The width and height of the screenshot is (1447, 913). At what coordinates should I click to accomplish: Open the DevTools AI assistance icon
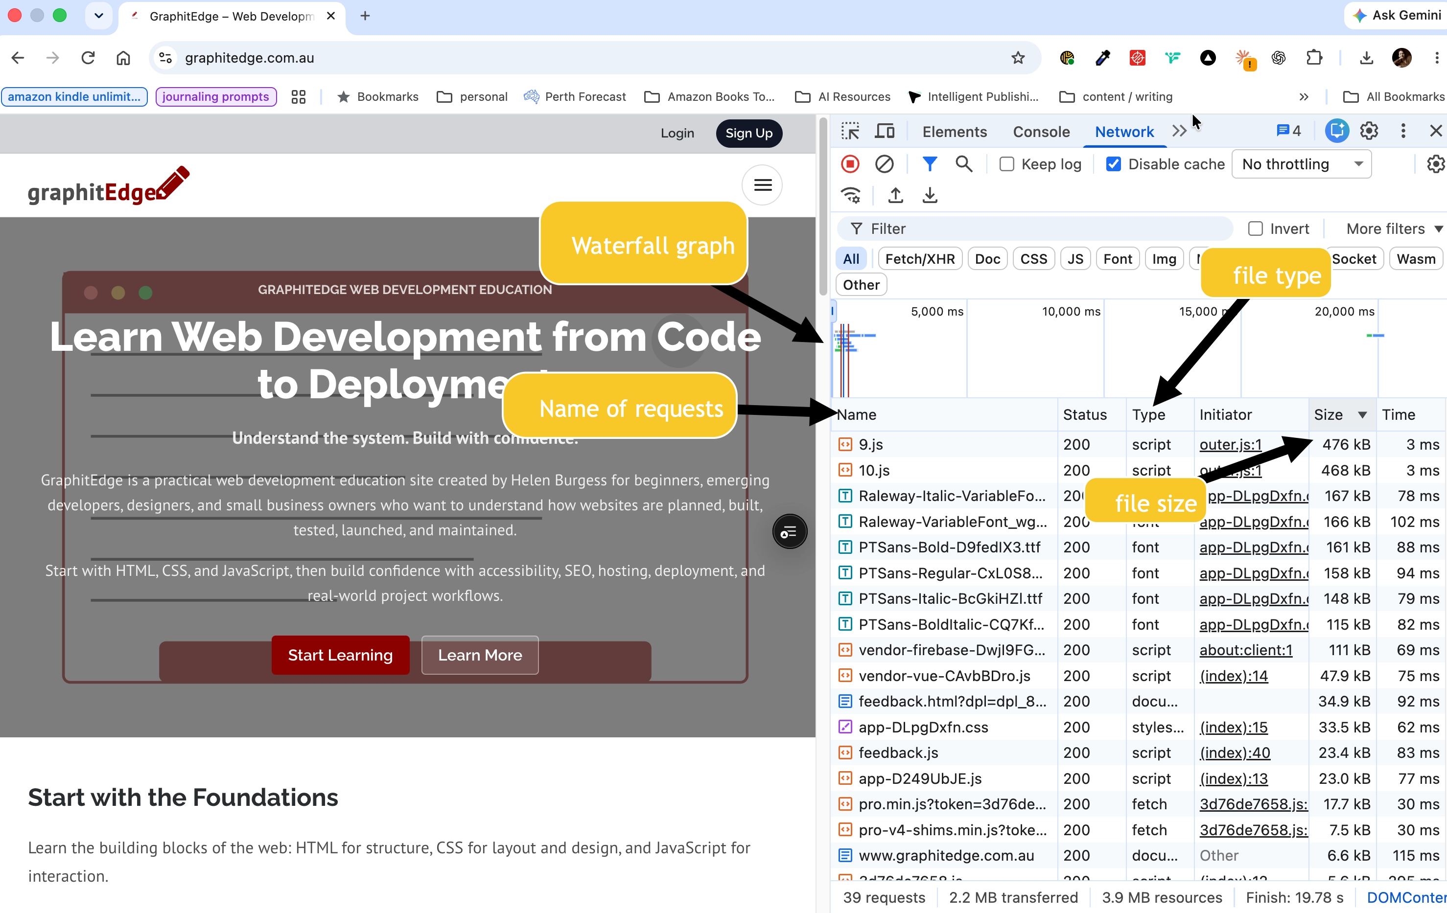tap(1336, 131)
